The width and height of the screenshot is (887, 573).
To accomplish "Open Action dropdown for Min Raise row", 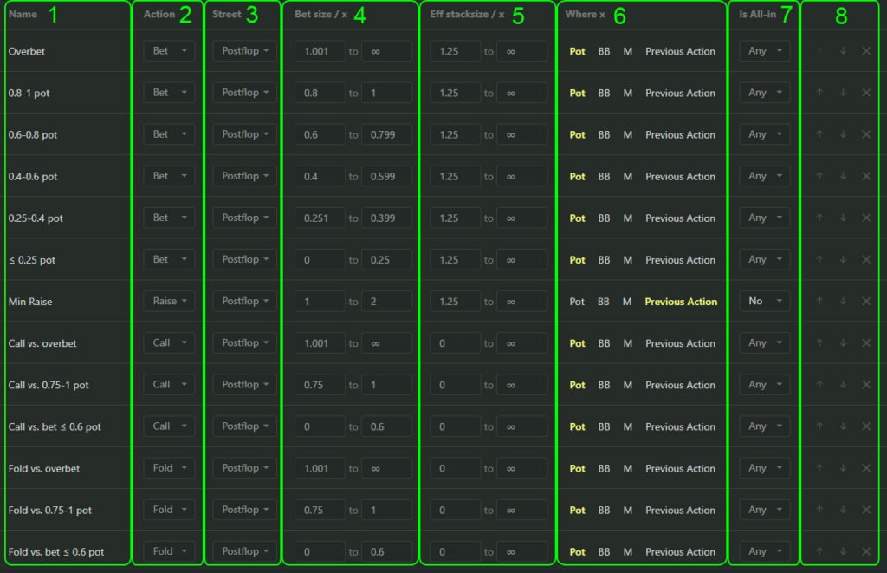I will point(169,302).
